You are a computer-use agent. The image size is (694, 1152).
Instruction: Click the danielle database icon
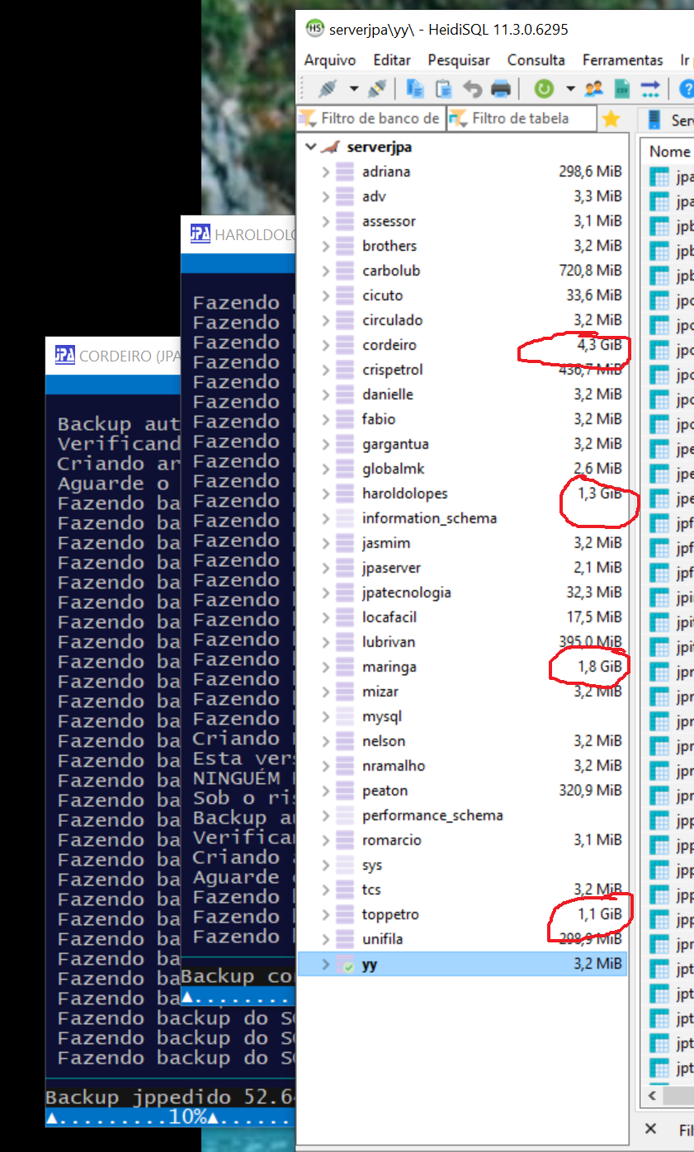pos(345,394)
